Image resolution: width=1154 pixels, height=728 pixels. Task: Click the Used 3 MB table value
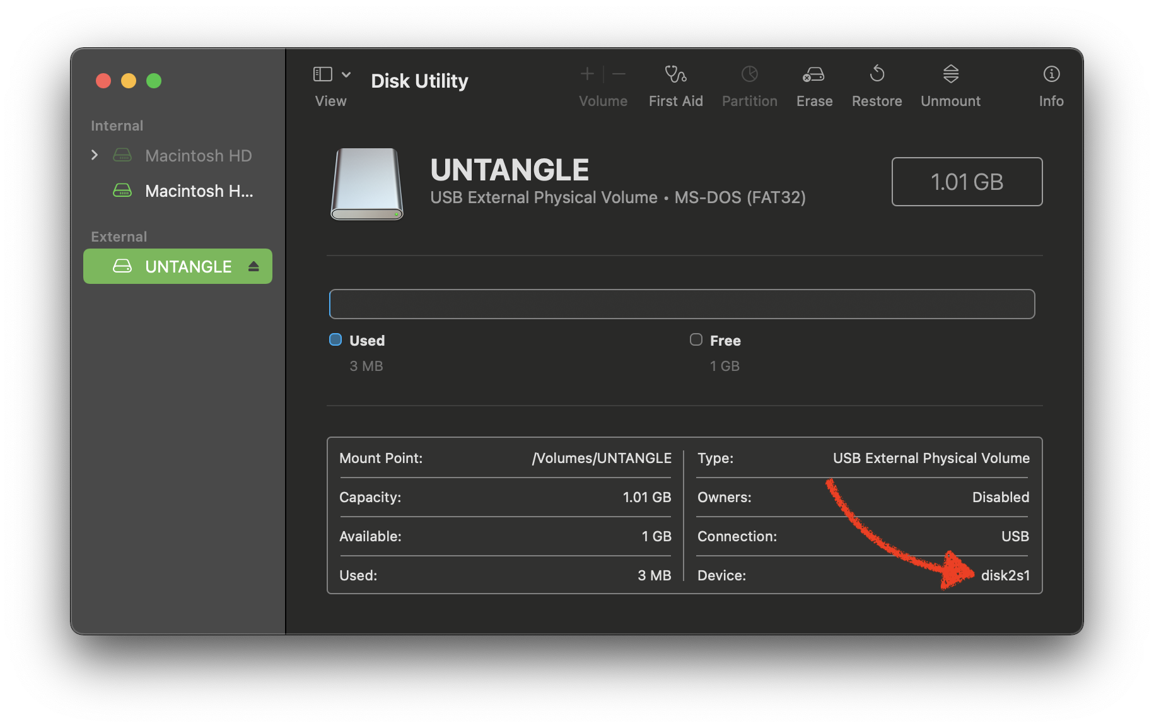point(655,575)
